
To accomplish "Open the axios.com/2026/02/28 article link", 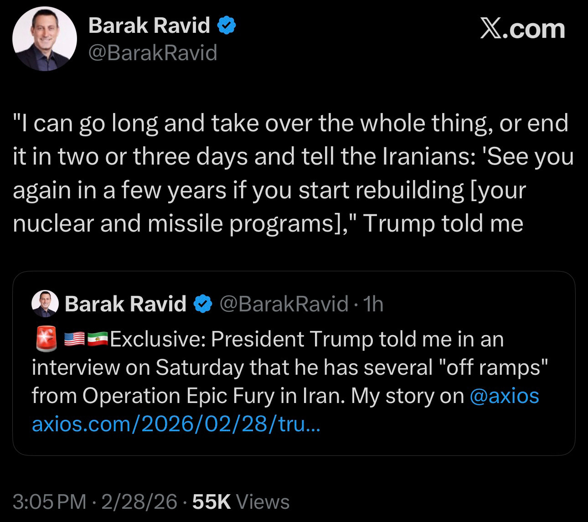I will tap(176, 424).
